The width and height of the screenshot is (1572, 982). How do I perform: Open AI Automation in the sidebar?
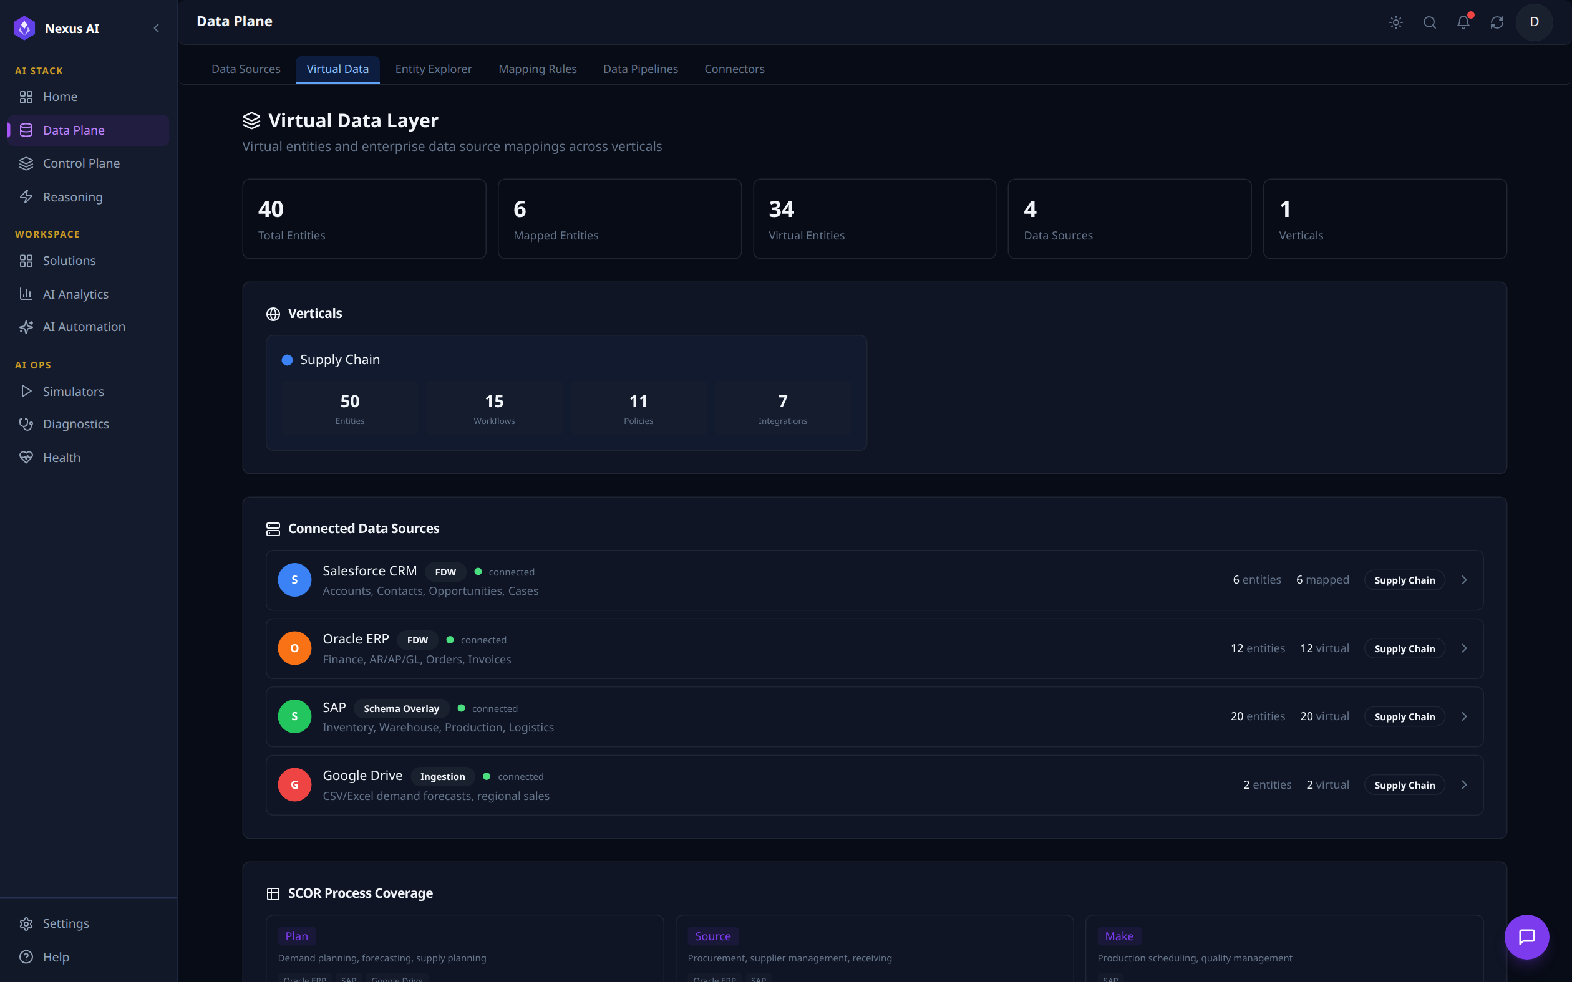(89, 327)
